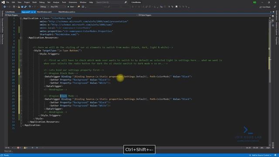Collapse the second DataTrigger on line 26
Screen dimensions: 279x157
pos(21,99)
